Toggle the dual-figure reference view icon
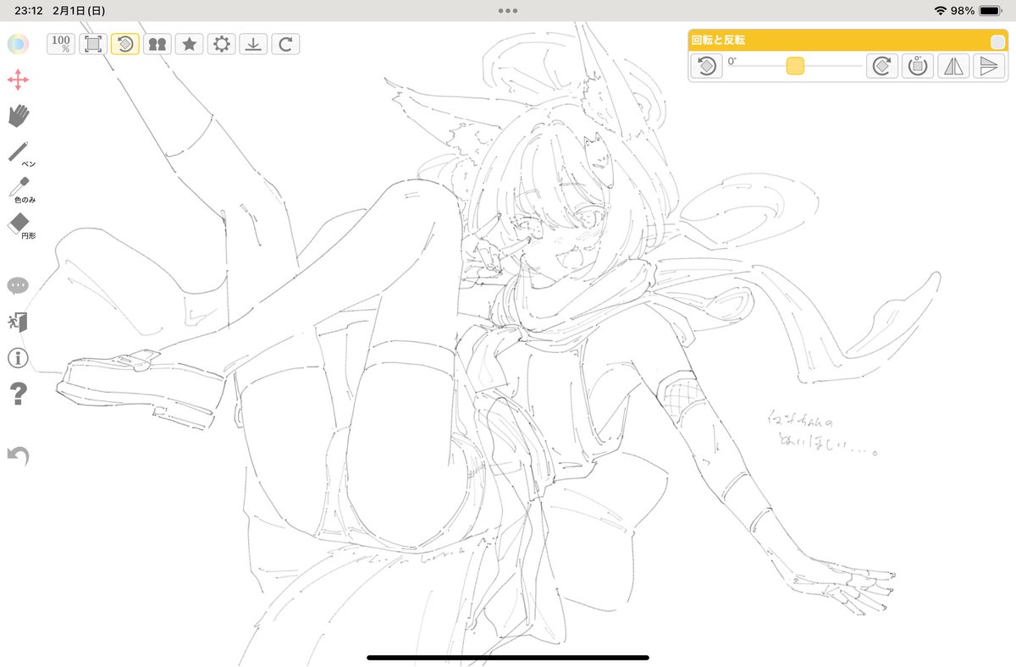Image resolution: width=1016 pixels, height=667 pixels. (x=157, y=44)
